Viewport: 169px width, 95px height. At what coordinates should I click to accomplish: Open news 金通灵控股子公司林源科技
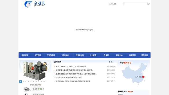76,74
